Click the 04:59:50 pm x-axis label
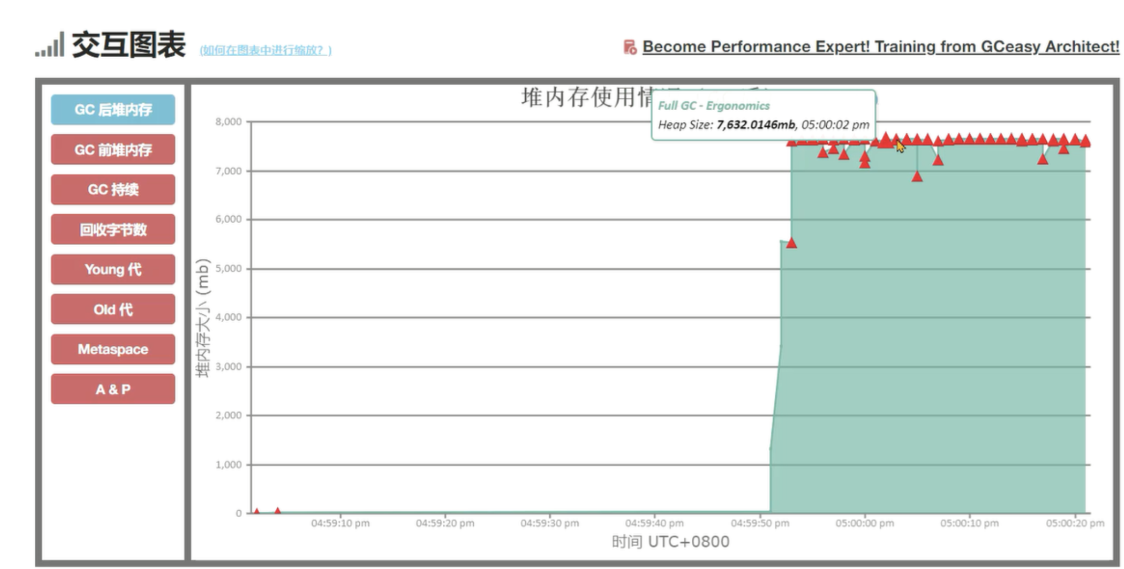 coord(759,523)
